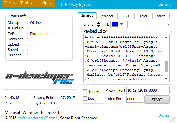Click the HTTP Proxy Injector title
The height and width of the screenshot is (123, 177).
click(x=75, y=4)
